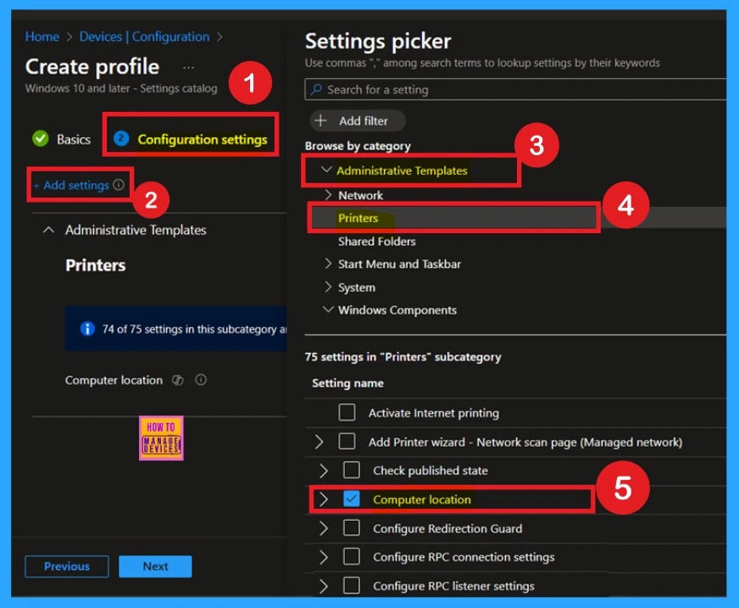Image resolution: width=739 pixels, height=608 pixels.
Task: Expand the Check published state row chevron
Action: pyautogui.click(x=324, y=471)
